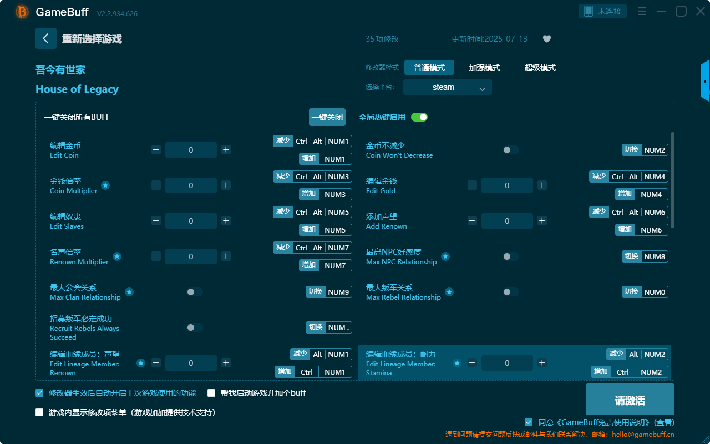Image resolution: width=710 pixels, height=444 pixels.
Task: Increase Edit Slaves value with plus
Action: pyautogui.click(x=226, y=221)
